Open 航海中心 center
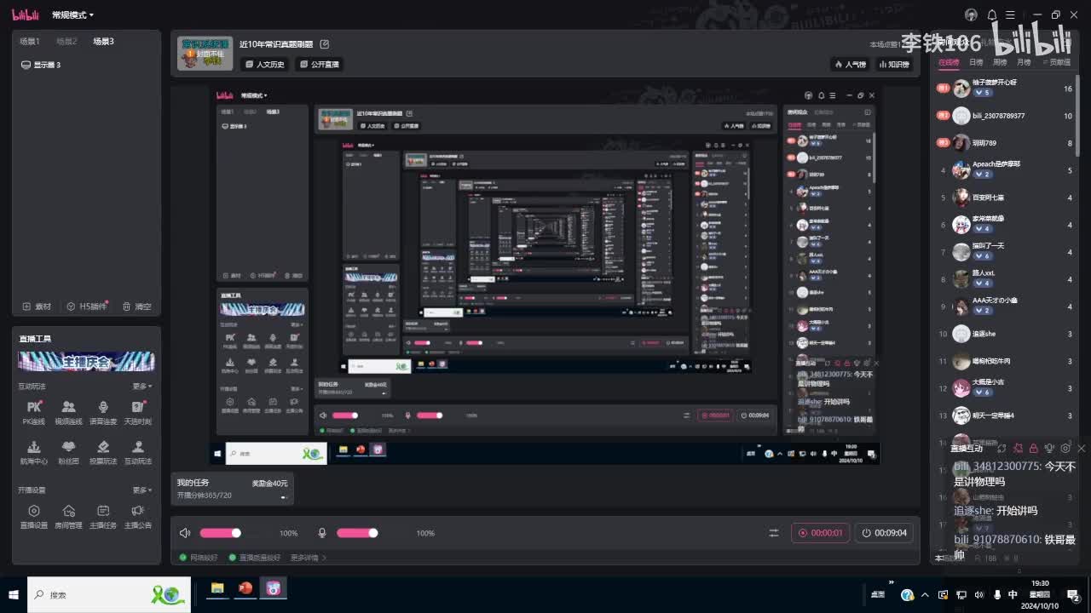Image resolution: width=1091 pixels, height=613 pixels. point(34,453)
